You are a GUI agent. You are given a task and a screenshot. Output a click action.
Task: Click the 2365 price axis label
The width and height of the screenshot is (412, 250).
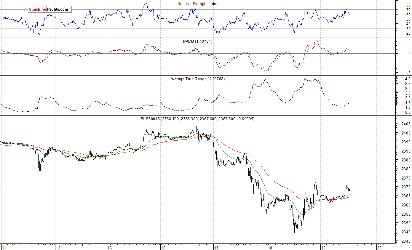[x=406, y=196]
